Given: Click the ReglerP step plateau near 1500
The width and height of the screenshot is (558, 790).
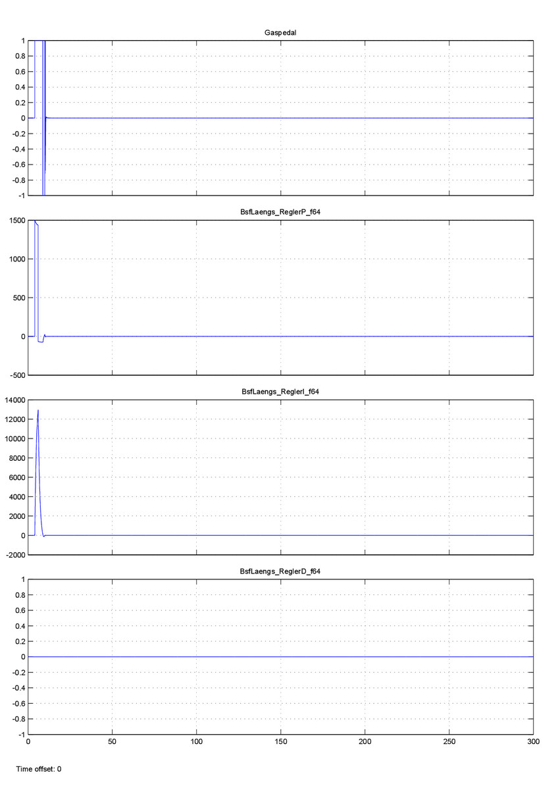Looking at the screenshot, I should tap(36, 223).
